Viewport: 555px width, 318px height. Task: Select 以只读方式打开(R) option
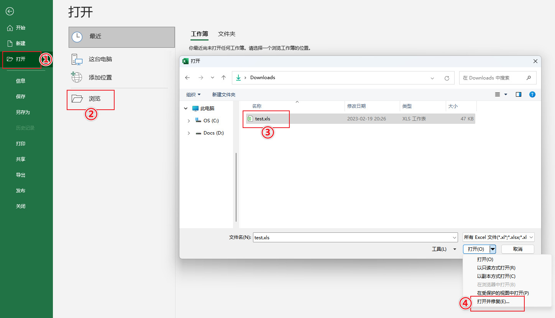(496, 268)
